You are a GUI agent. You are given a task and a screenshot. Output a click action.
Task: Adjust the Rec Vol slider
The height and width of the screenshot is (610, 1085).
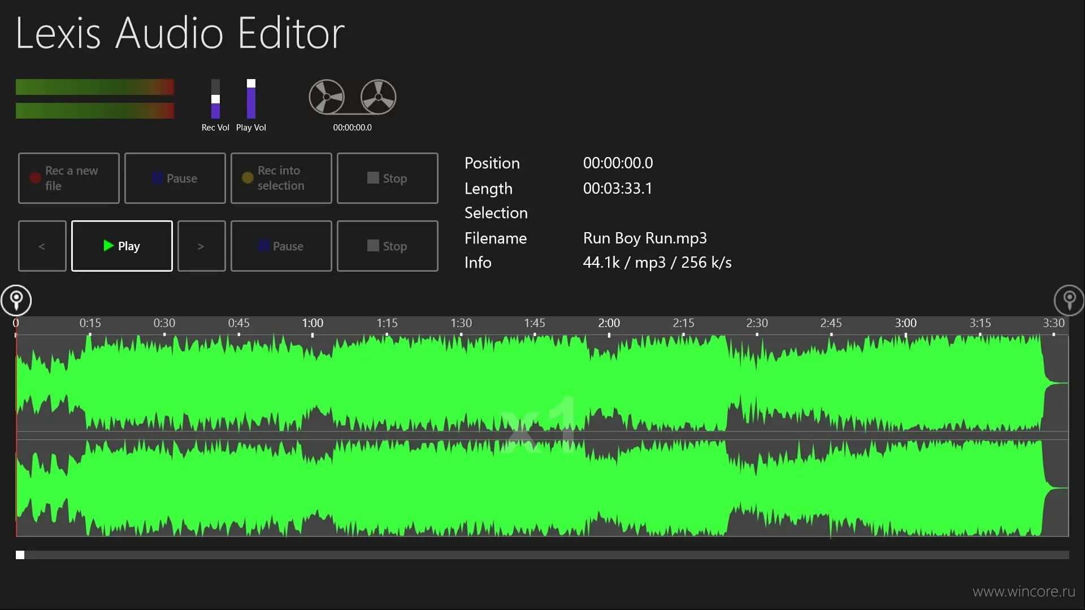pos(215,99)
